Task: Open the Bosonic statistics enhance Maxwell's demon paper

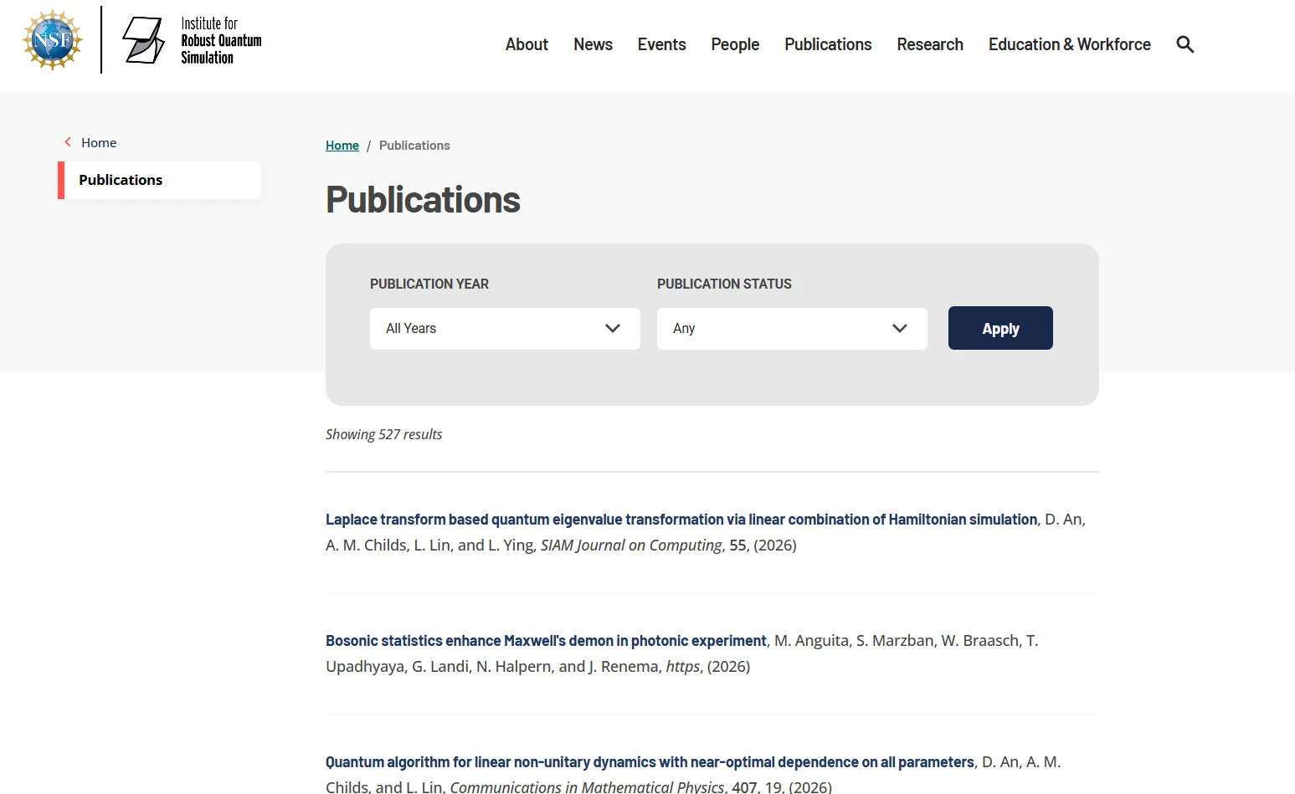Action: pyautogui.click(x=546, y=641)
